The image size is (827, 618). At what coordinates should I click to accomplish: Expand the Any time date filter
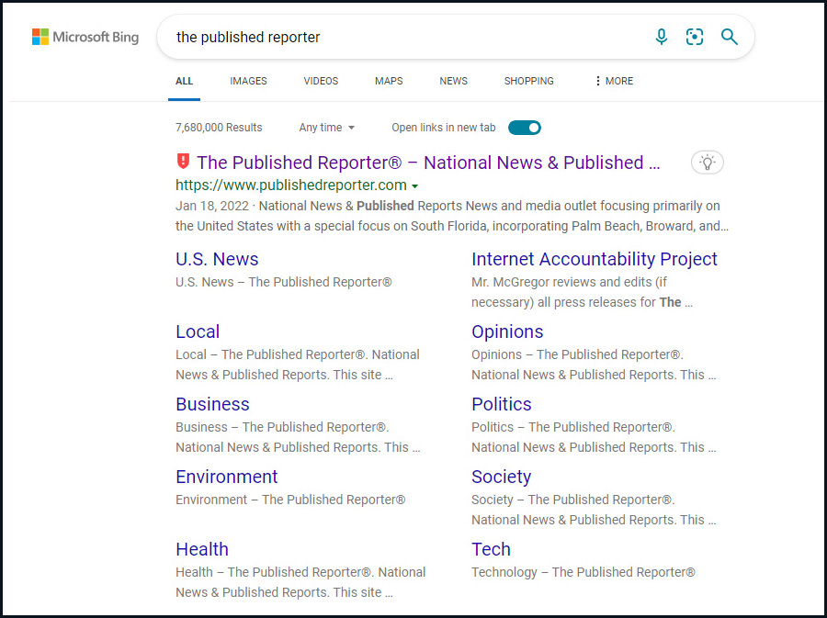(326, 128)
